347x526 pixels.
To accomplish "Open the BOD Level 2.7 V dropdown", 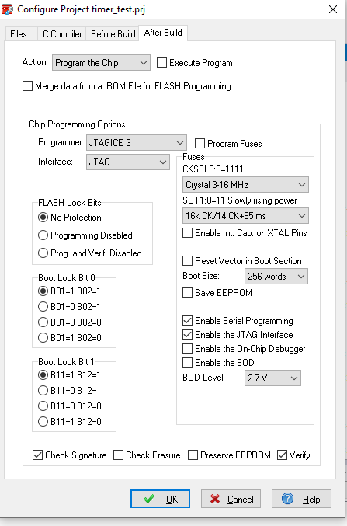I will [x=273, y=378].
